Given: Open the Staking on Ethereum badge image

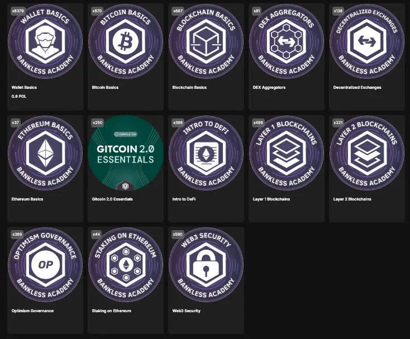Looking at the screenshot, I should (126, 265).
